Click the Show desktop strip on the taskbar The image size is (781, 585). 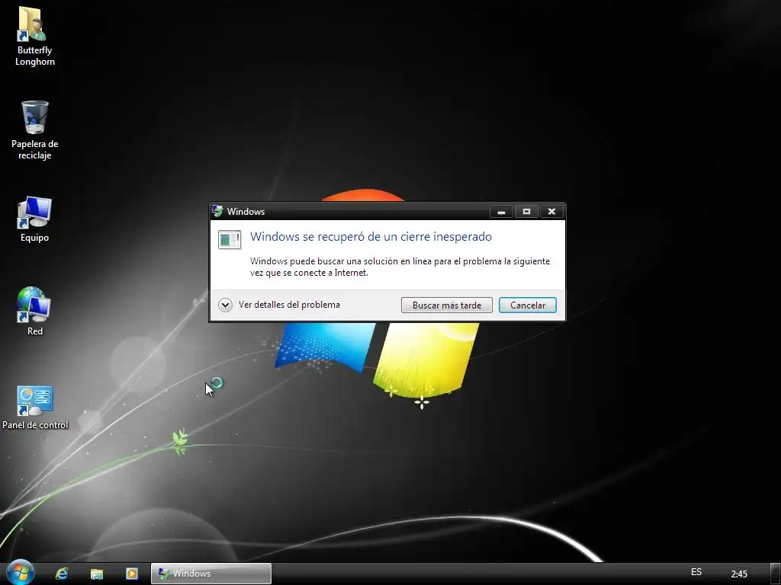776,574
